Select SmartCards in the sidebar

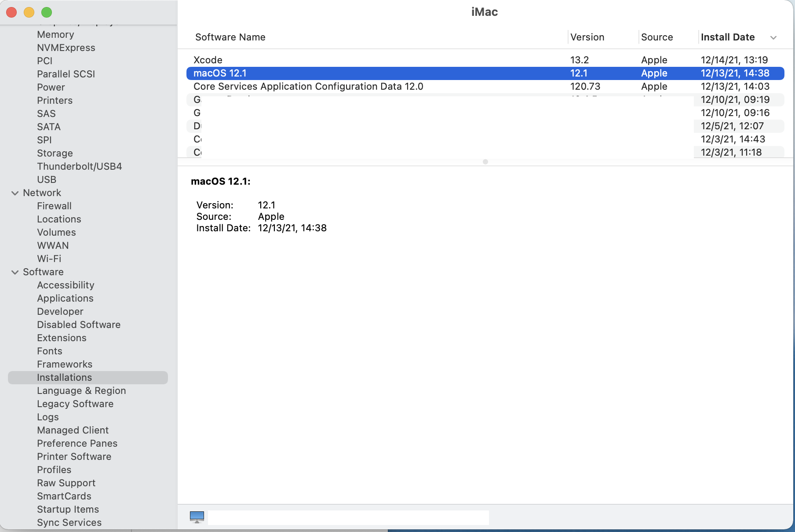tap(64, 496)
